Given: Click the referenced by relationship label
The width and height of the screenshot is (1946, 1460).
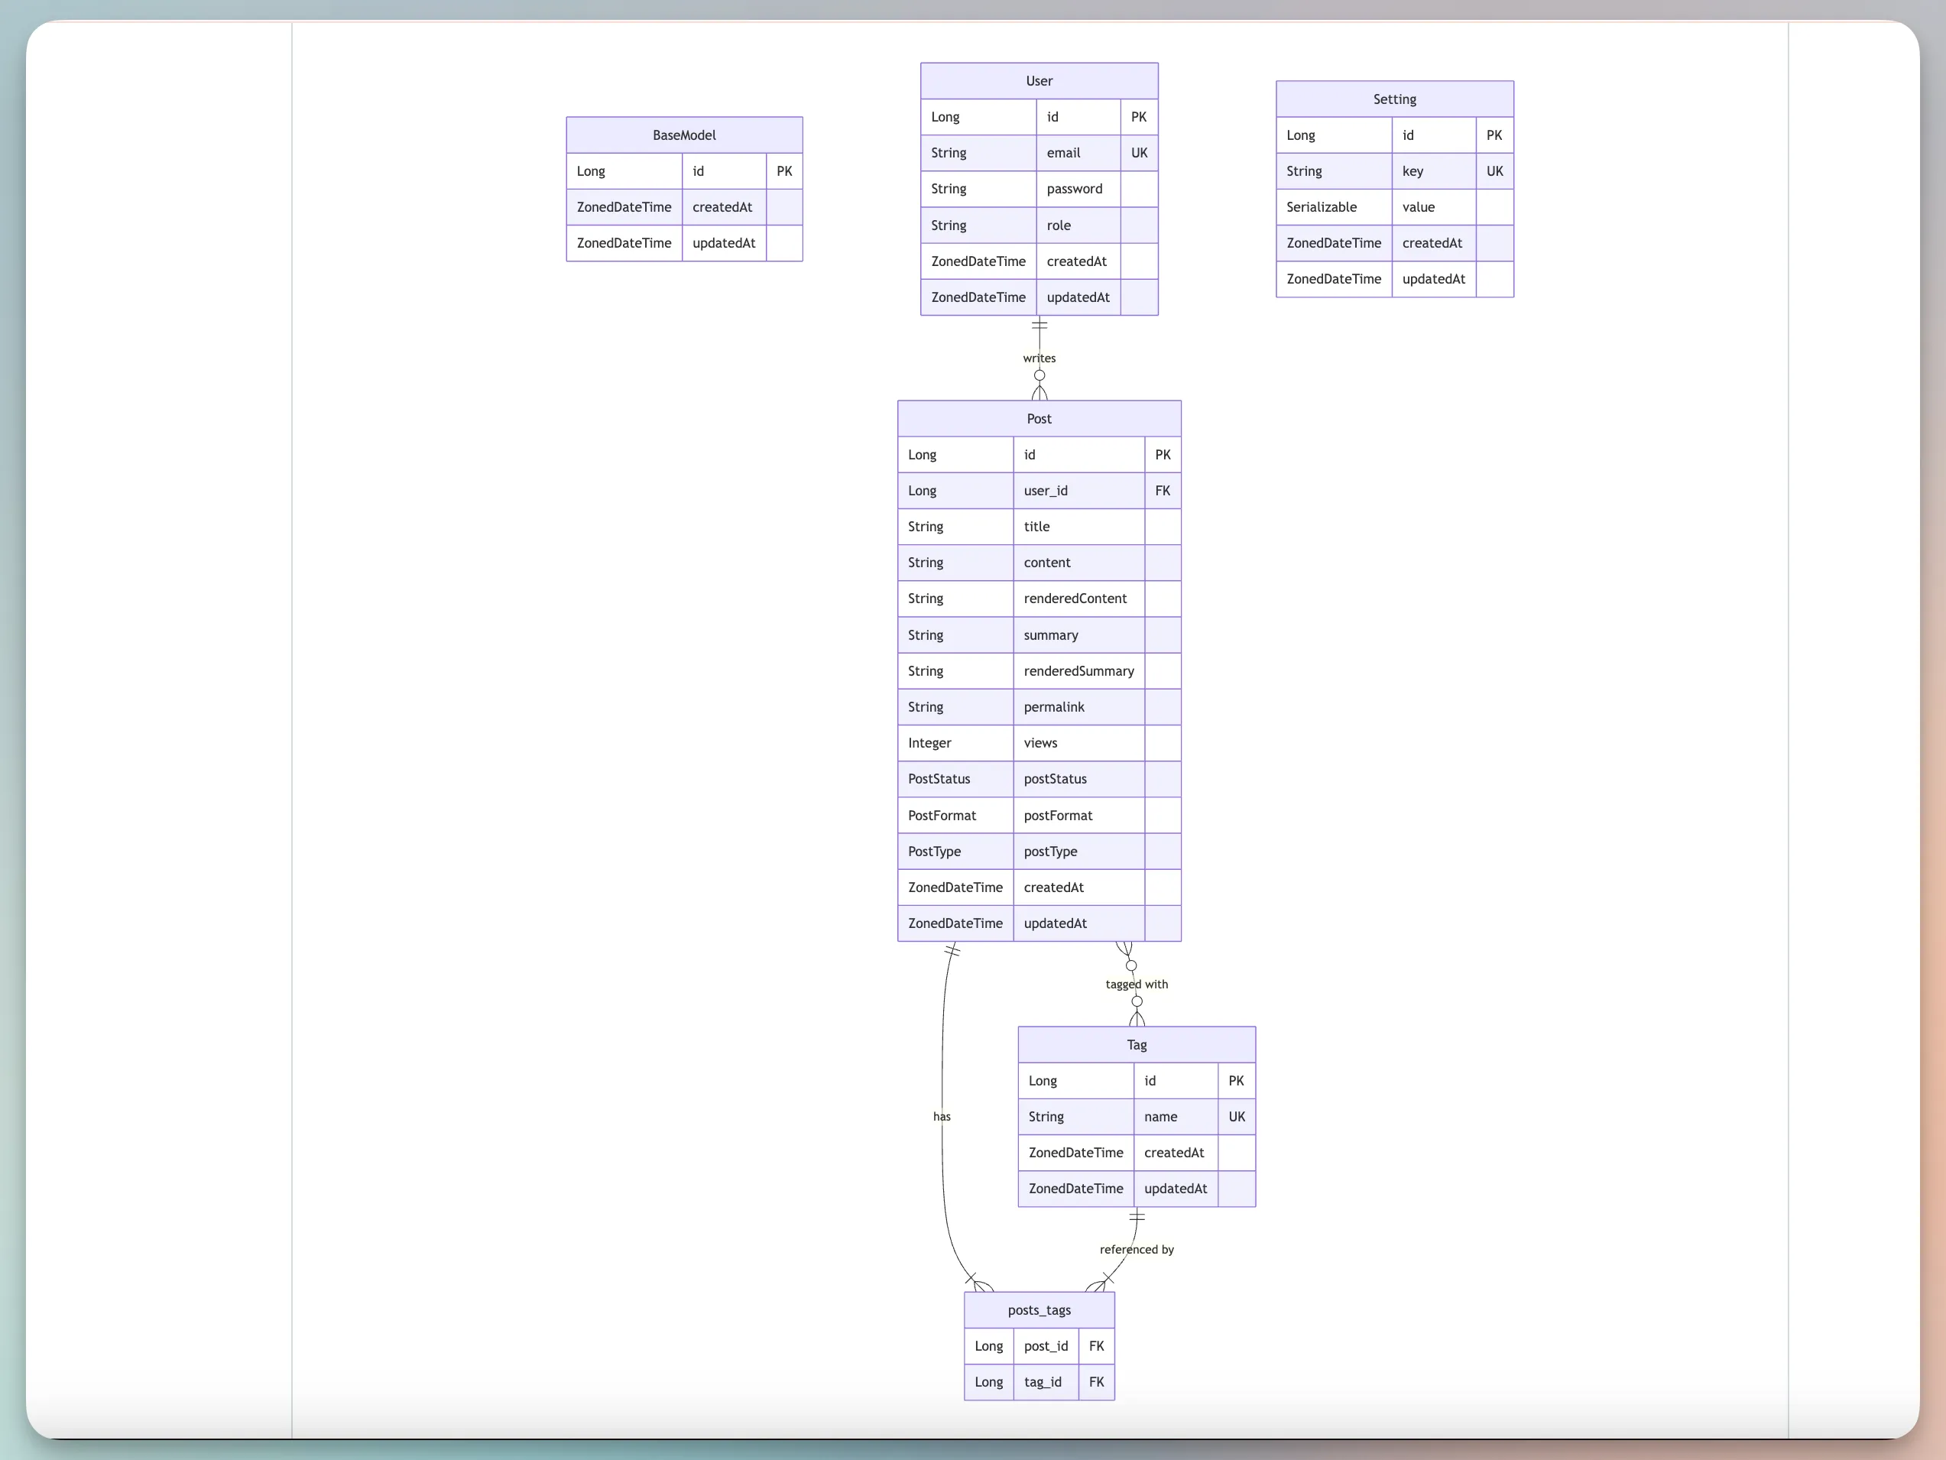Looking at the screenshot, I should tap(1137, 1249).
